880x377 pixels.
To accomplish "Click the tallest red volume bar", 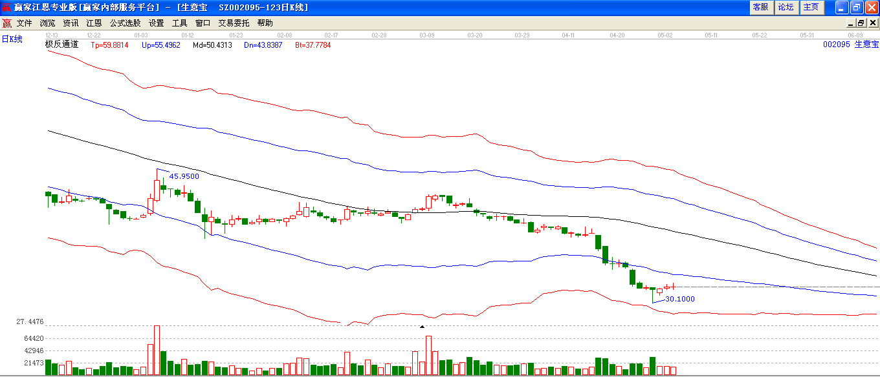I will pyautogui.click(x=157, y=351).
